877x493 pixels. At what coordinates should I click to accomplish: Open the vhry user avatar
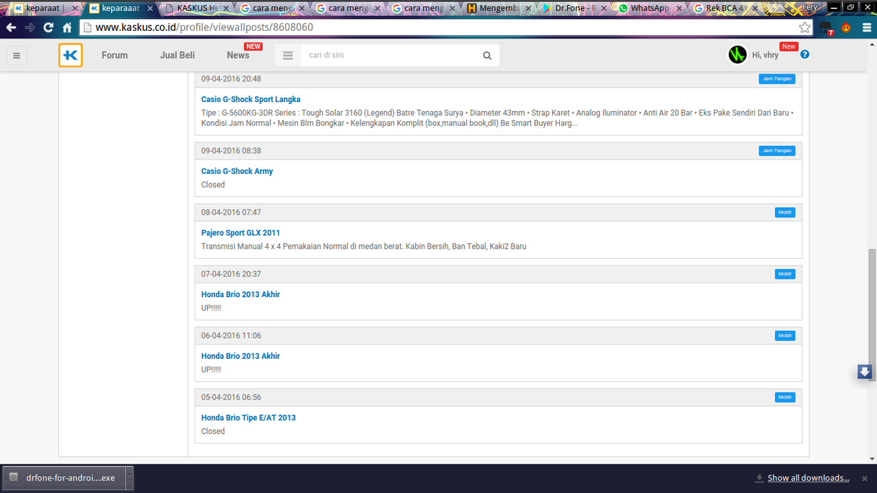click(737, 55)
